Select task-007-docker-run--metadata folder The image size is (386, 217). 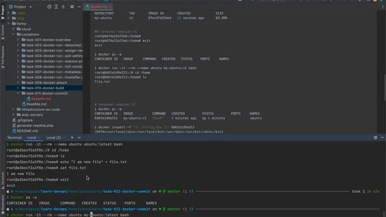coord(52,72)
